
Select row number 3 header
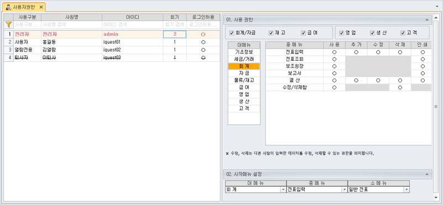click(x=9, y=50)
